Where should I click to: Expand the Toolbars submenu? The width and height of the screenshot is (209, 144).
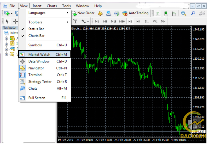pyautogui.click(x=44, y=22)
